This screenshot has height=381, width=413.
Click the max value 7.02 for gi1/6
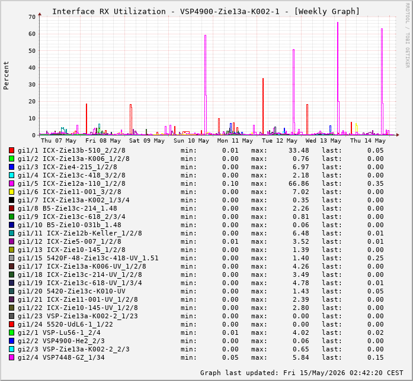pos(301,192)
